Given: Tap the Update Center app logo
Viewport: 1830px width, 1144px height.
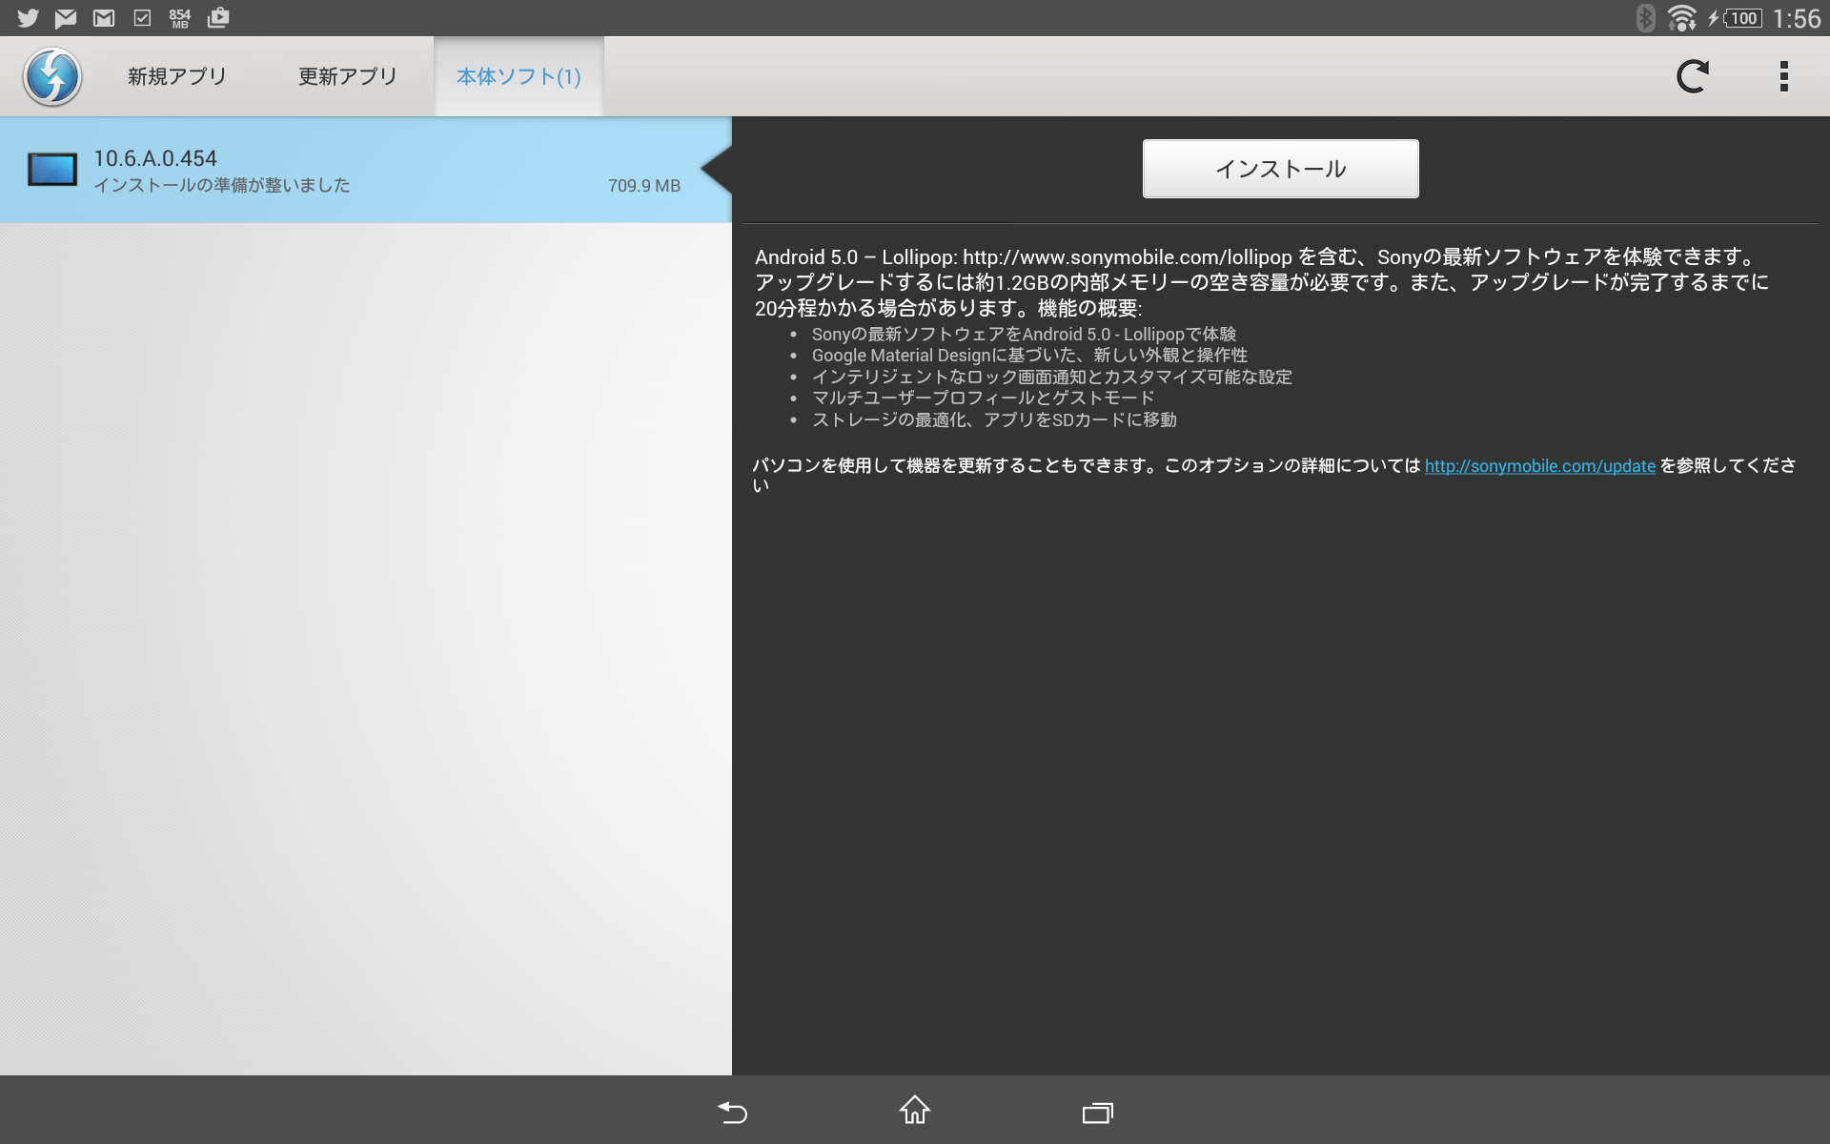Looking at the screenshot, I should point(52,76).
